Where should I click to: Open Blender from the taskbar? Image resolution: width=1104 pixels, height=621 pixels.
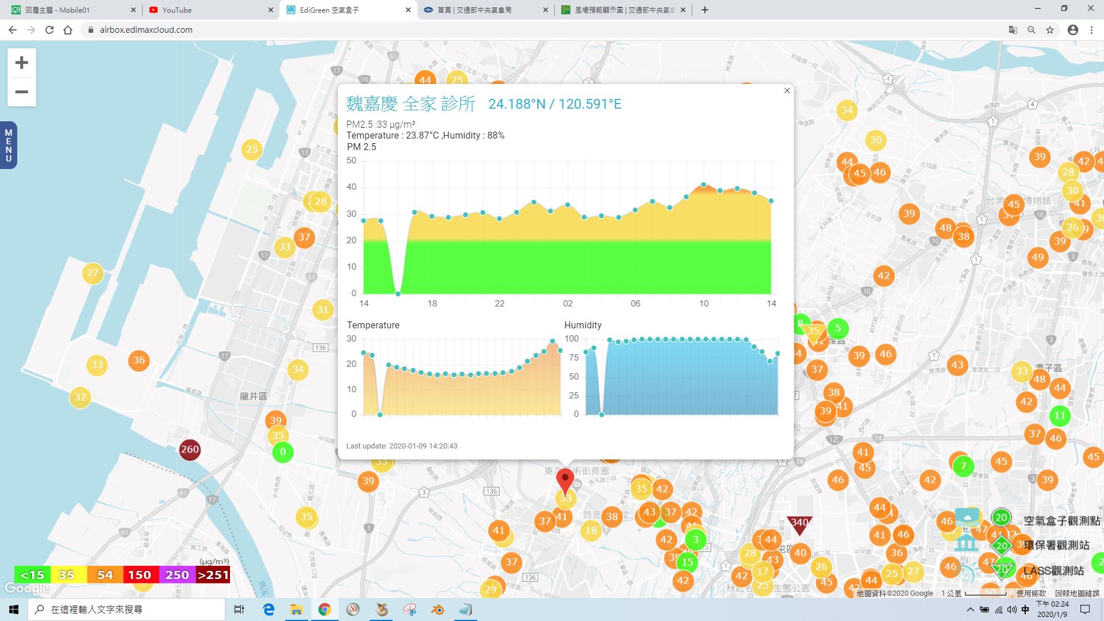(438, 609)
